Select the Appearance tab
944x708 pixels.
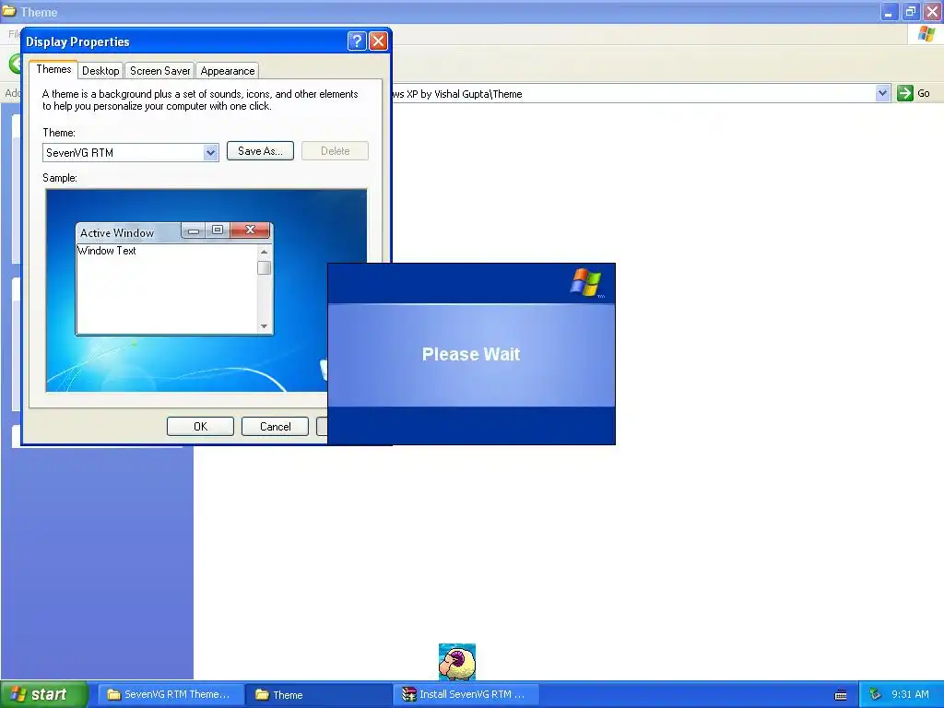click(x=228, y=71)
